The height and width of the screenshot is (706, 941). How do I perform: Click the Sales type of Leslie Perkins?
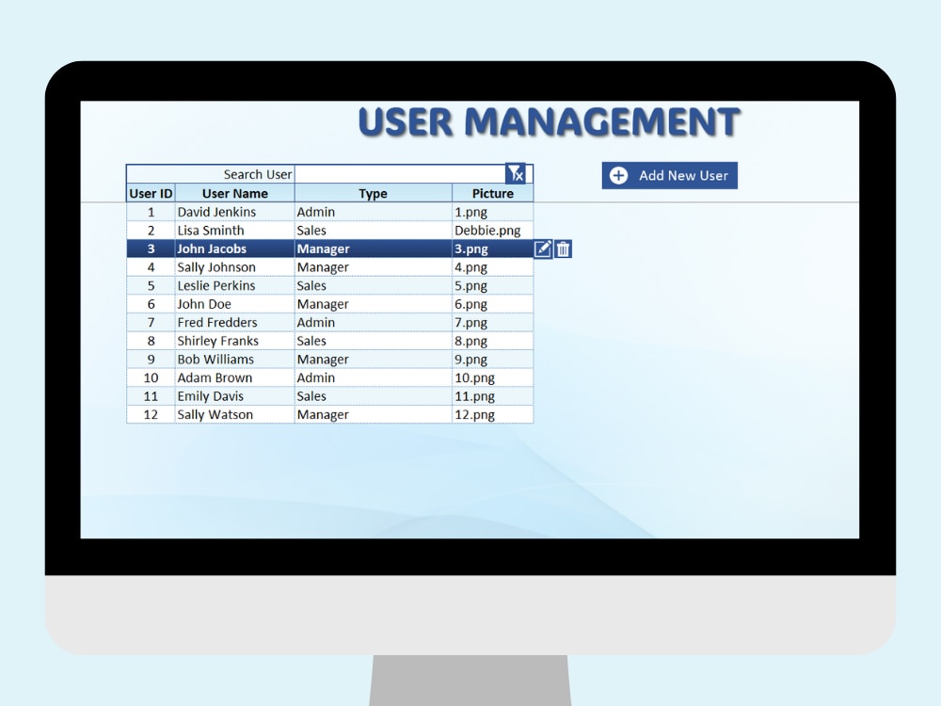[374, 286]
